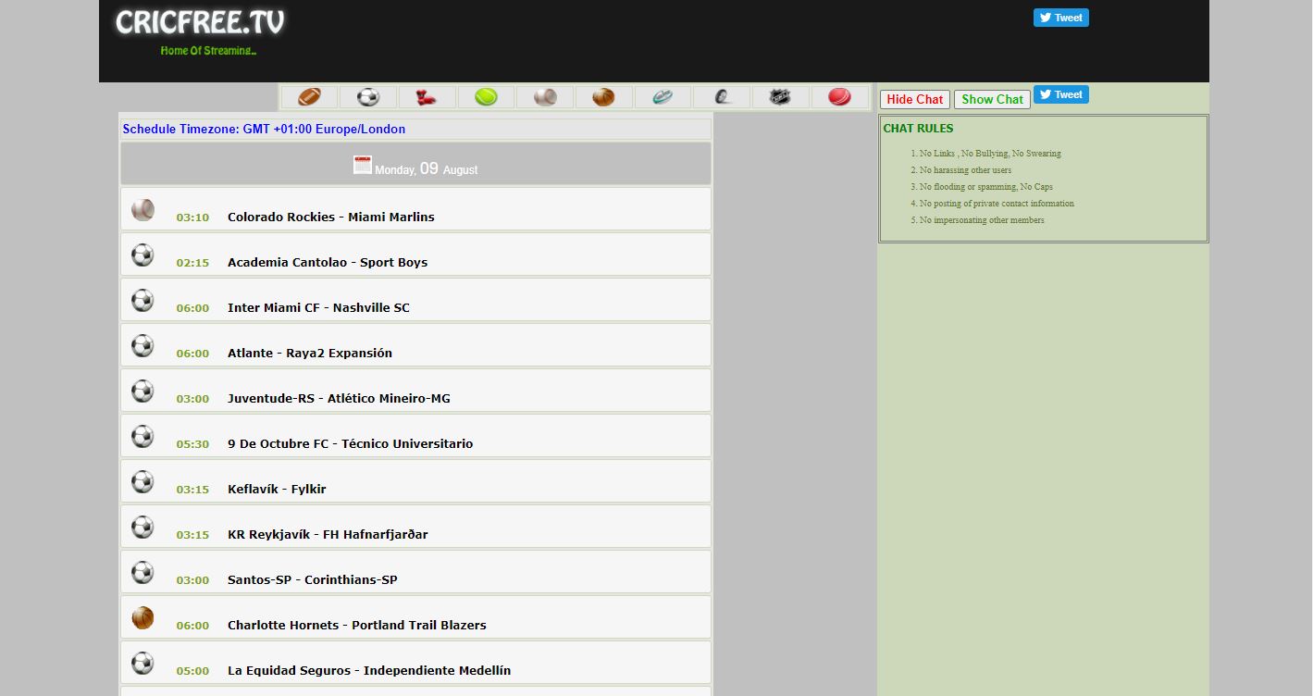1313x696 pixels.
Task: Select the rugby ball category icon
Action: click(x=663, y=97)
